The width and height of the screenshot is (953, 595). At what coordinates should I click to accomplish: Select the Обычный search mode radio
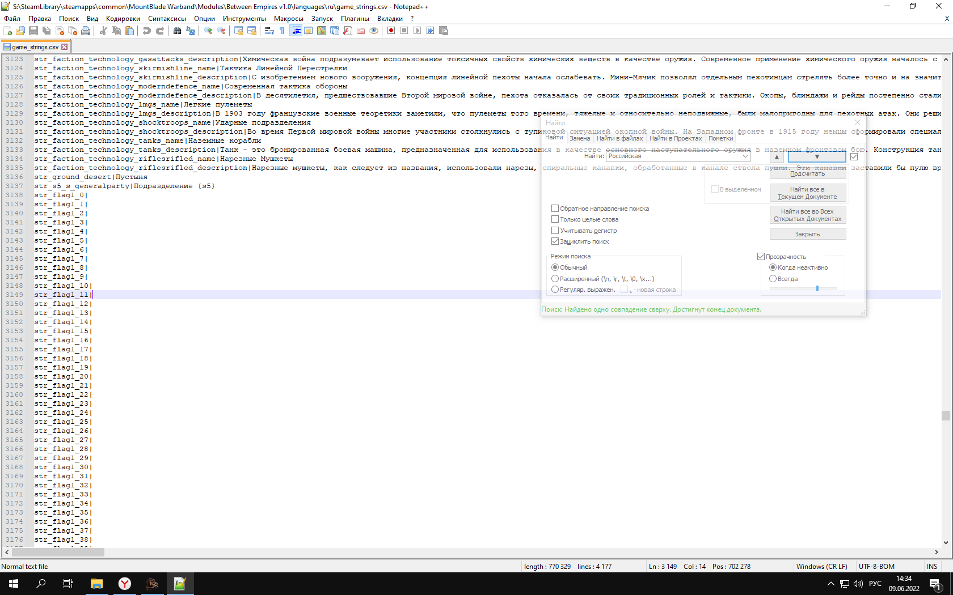point(555,267)
